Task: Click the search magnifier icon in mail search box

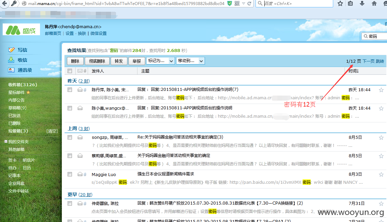Action: pos(366,36)
